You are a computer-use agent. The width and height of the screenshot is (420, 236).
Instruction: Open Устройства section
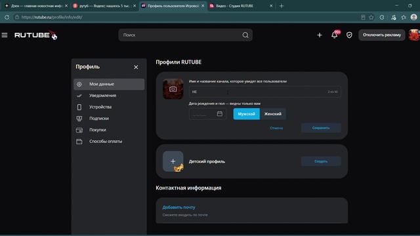[109, 107]
